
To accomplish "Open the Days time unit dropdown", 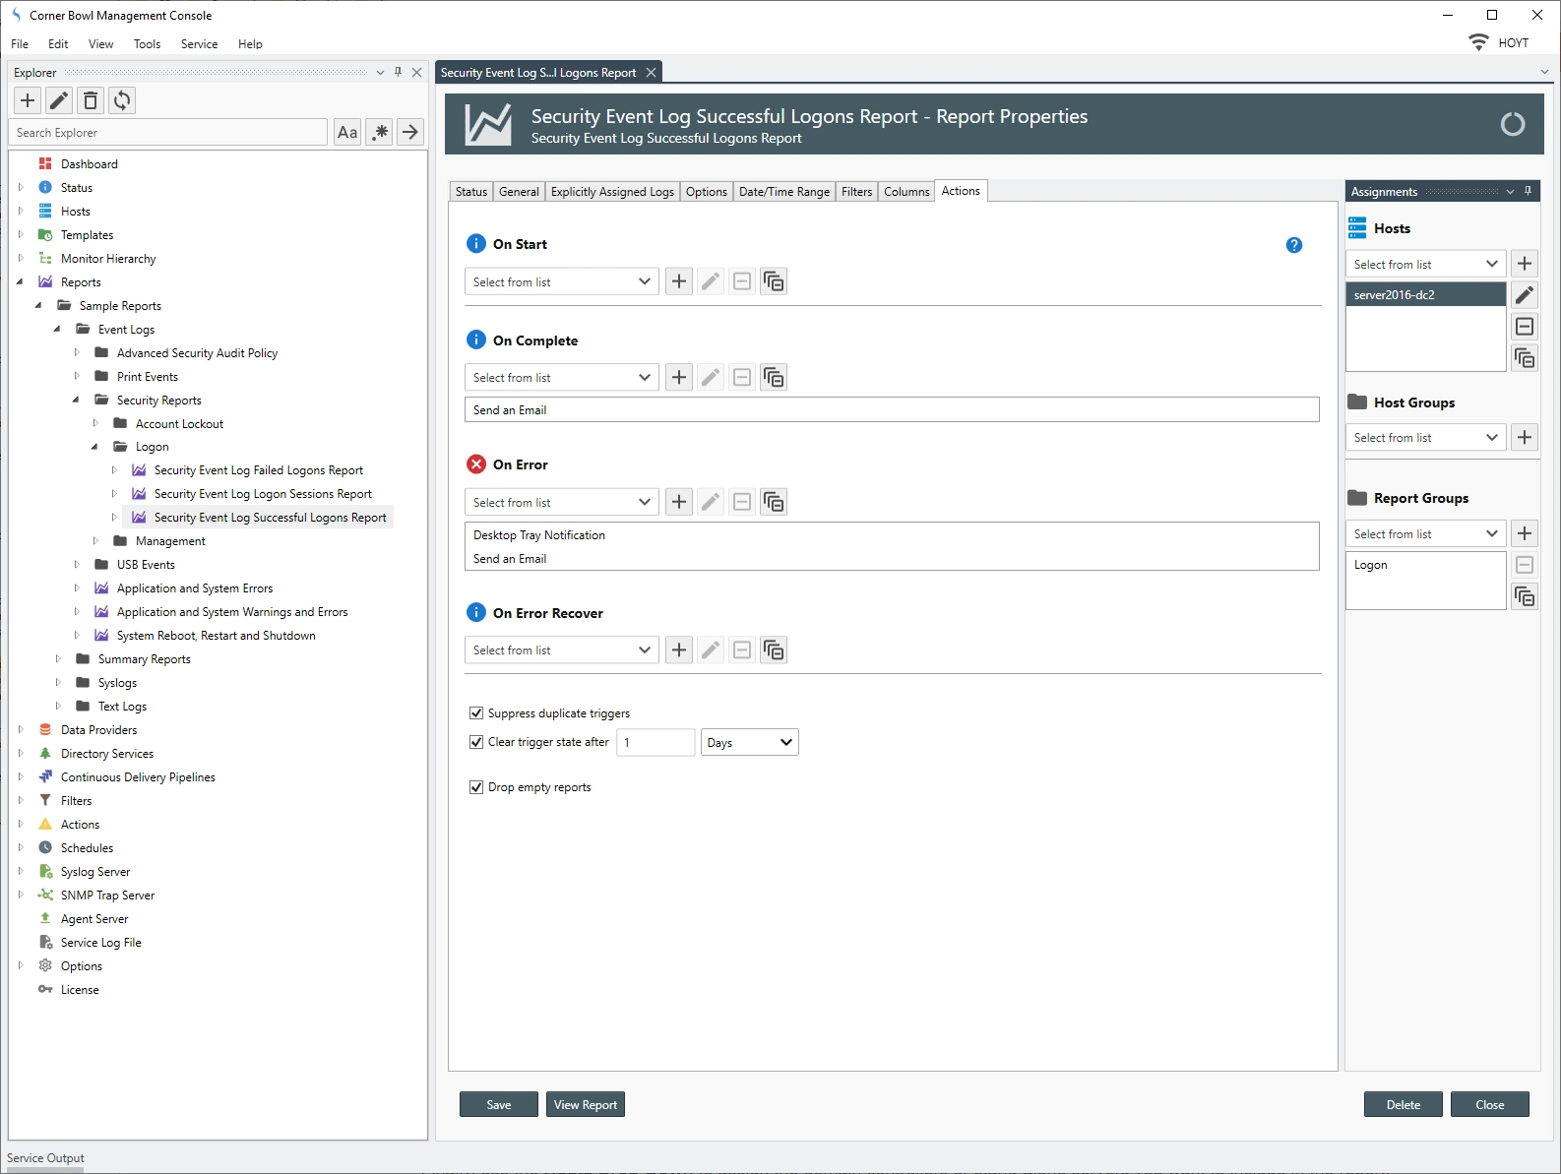I will 749,743.
